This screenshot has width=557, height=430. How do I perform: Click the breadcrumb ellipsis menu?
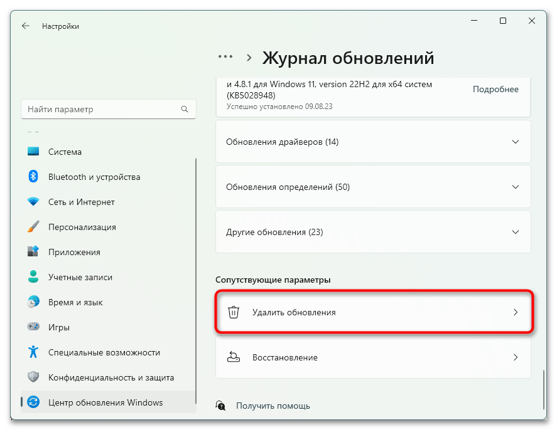pos(225,56)
